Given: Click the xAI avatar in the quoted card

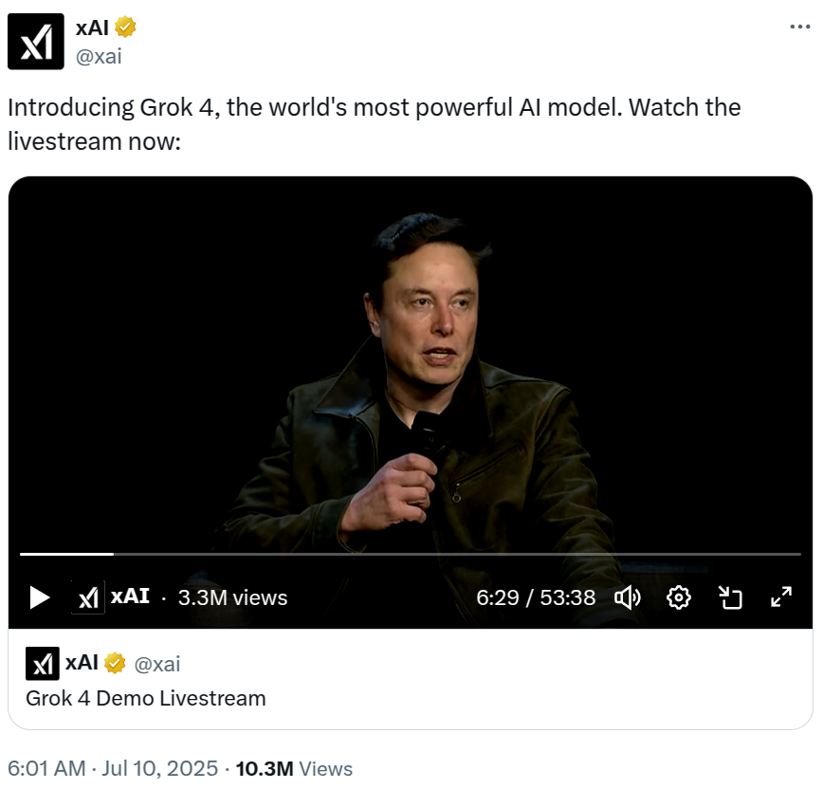Looking at the screenshot, I should click(x=43, y=664).
